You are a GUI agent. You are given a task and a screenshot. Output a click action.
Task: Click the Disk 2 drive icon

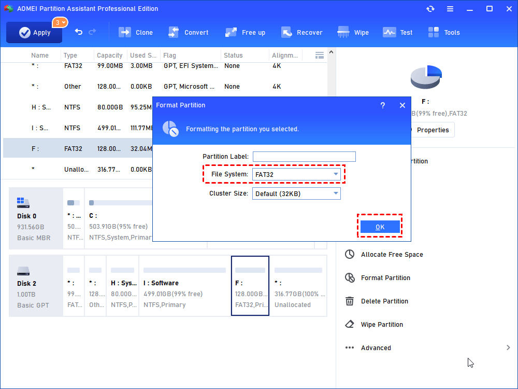23,271
